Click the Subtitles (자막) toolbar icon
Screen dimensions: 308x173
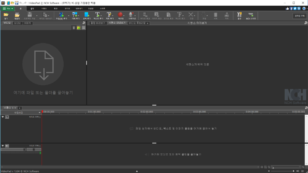[227, 15]
